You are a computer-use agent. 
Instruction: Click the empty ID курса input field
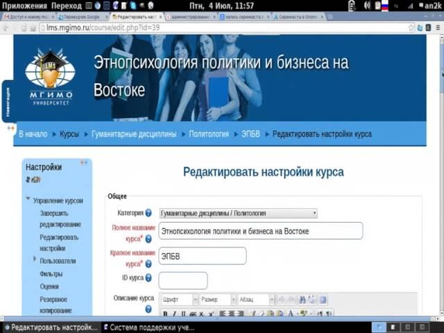(x=183, y=280)
